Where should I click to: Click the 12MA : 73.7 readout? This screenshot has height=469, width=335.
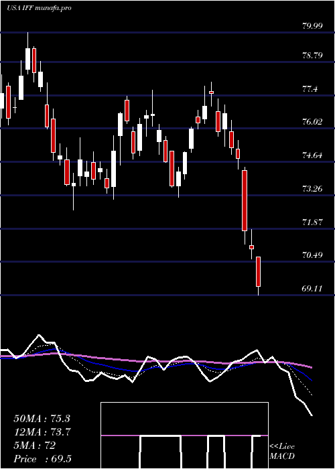click(42, 432)
